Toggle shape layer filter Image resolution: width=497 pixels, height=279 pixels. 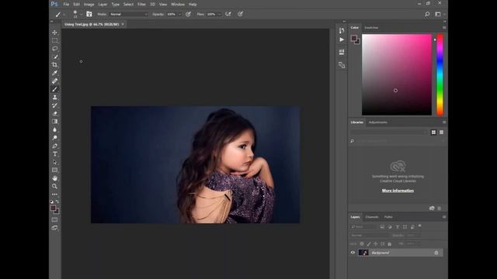tap(405, 227)
